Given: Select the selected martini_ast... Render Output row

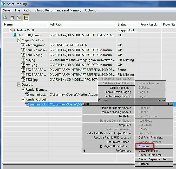Looking at the screenshot, I should [x=38, y=104].
